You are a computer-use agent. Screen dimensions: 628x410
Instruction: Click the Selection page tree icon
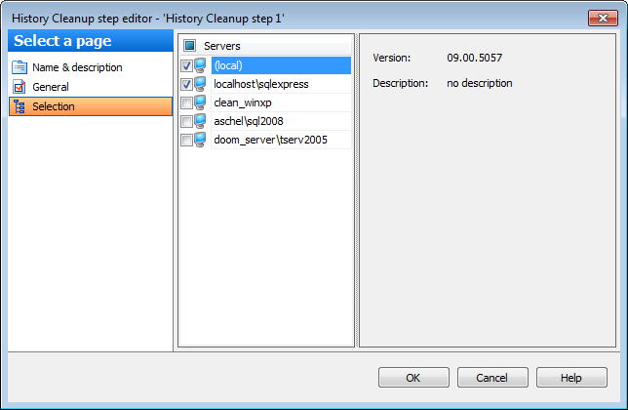click(20, 106)
